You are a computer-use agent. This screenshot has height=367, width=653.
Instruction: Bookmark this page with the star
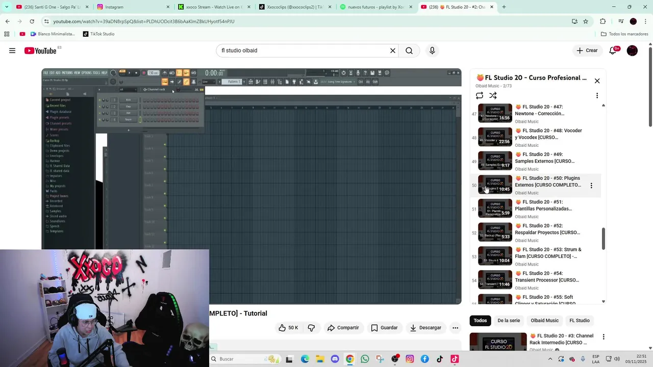click(586, 21)
